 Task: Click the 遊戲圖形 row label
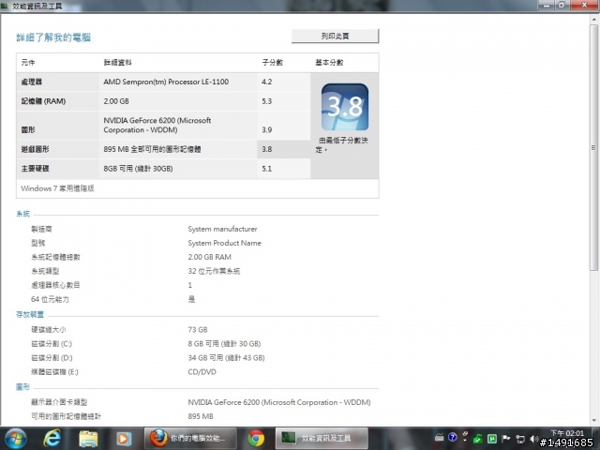[35, 149]
